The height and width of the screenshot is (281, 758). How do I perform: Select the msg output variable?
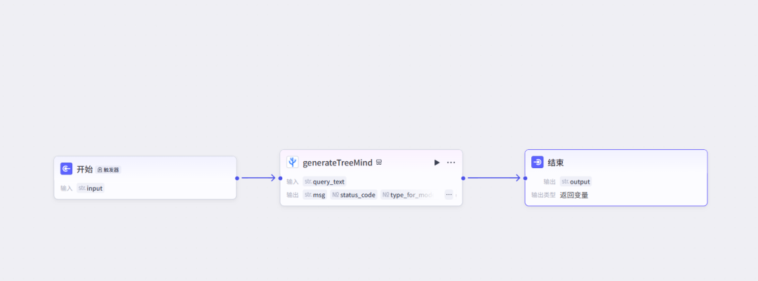point(314,195)
